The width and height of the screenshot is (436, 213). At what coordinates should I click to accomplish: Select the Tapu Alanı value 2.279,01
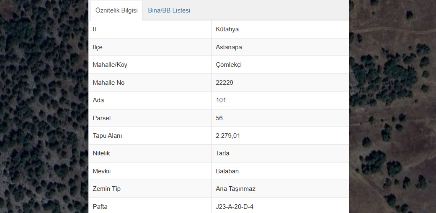(228, 136)
